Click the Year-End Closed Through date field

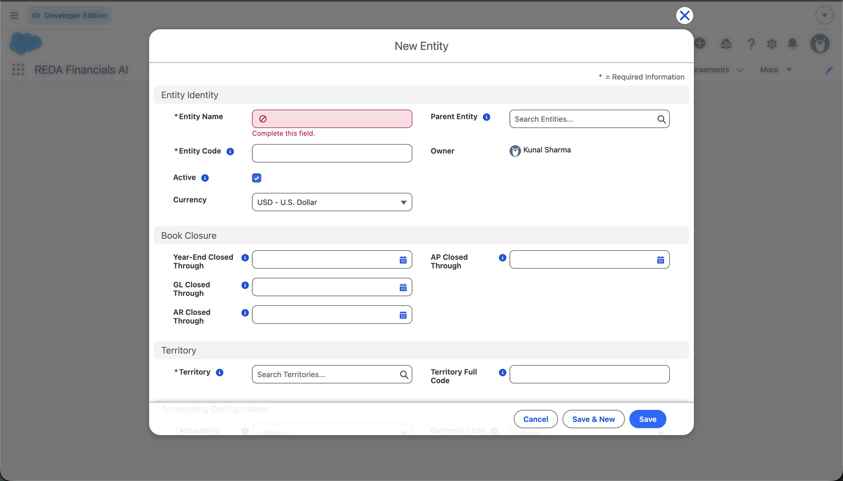coord(332,259)
